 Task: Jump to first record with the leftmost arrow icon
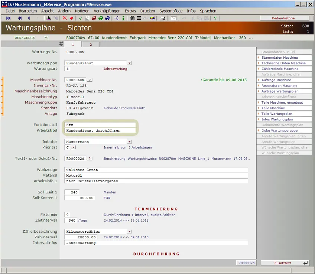pos(9,18)
